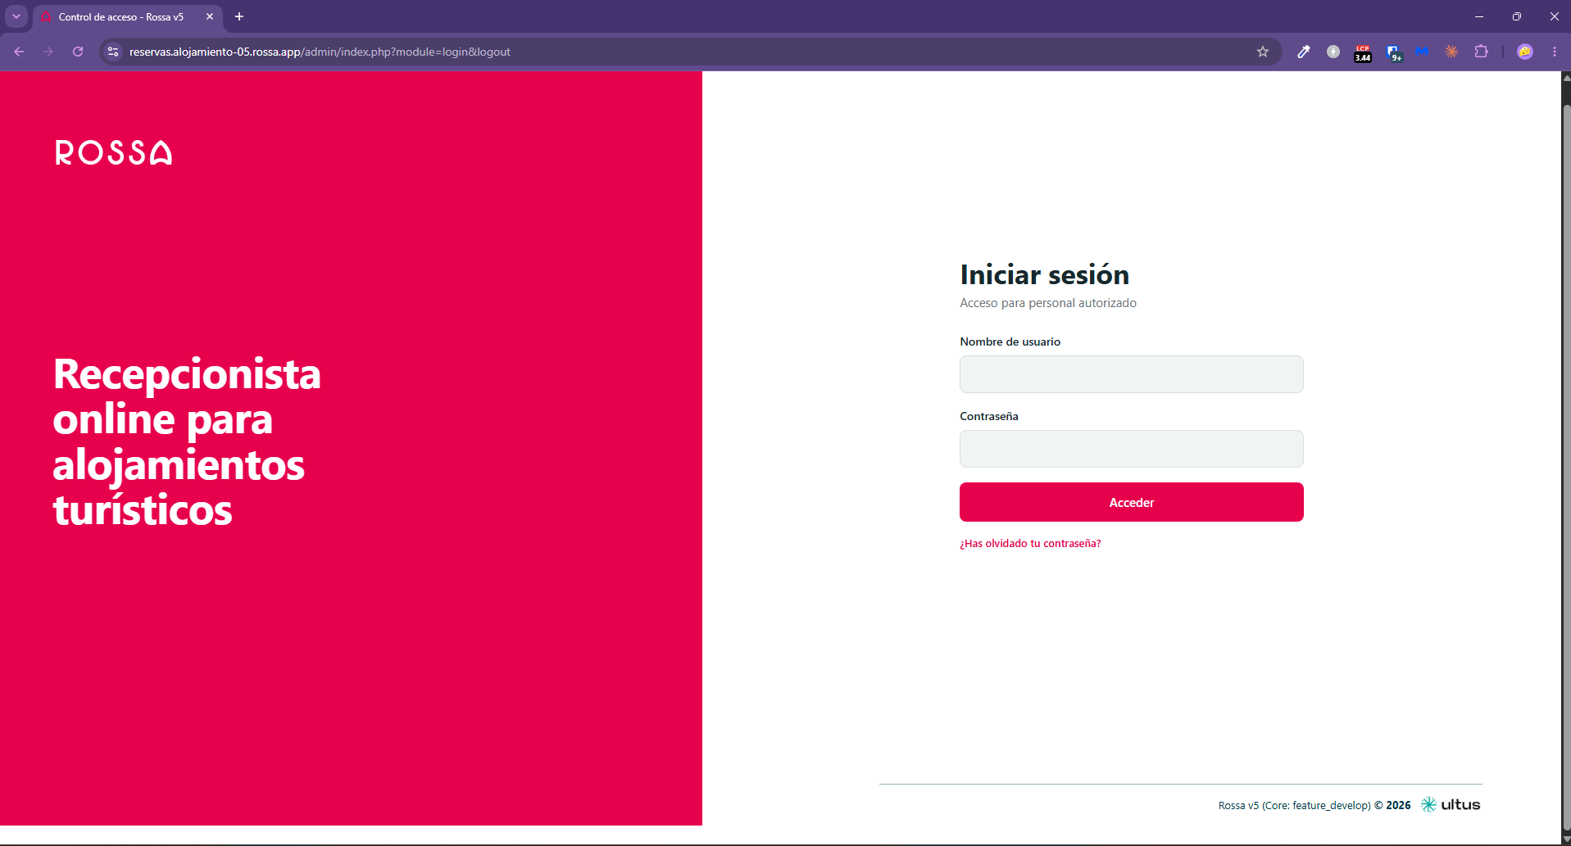Open the tab search dropdown chevron
This screenshot has height=846, width=1571.
tap(16, 16)
